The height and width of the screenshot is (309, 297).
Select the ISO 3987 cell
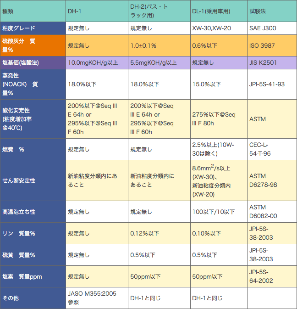(270, 45)
